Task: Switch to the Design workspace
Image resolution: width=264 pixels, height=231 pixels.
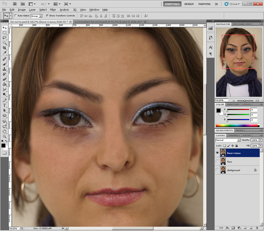Action: pyautogui.click(x=189, y=4)
